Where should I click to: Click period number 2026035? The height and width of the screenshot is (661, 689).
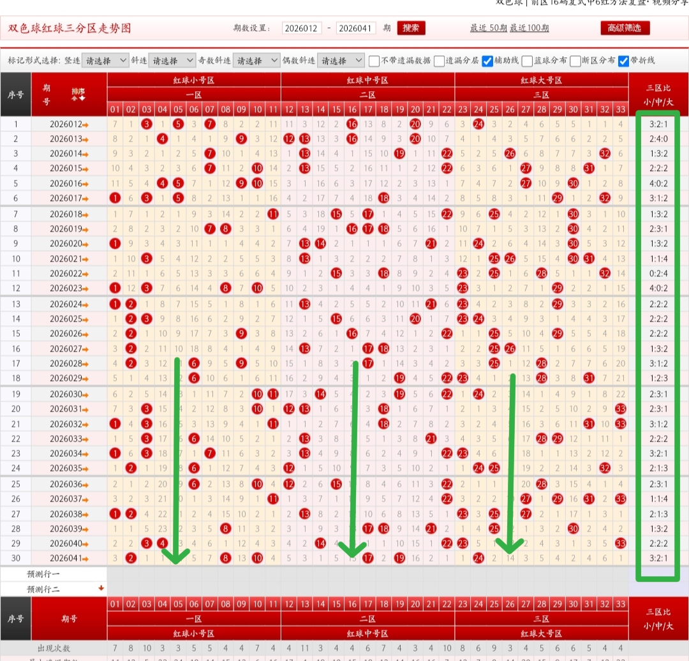click(66, 468)
